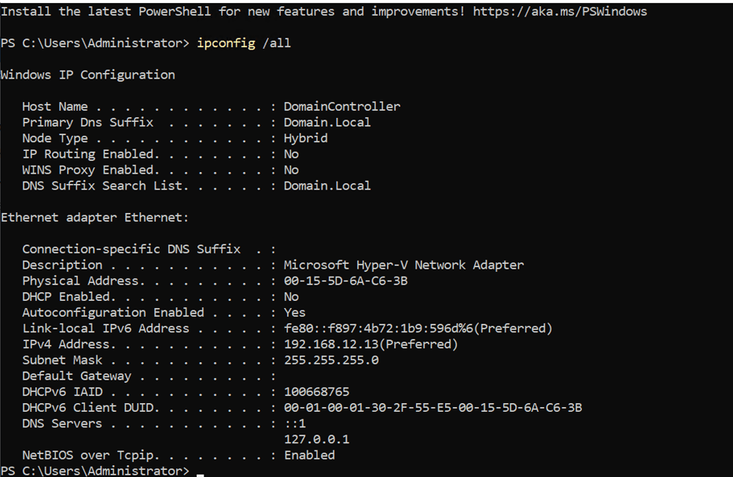Click the Ethernet adapter Ethernet heading
Viewport: 733px width, 477px height.
pyautogui.click(x=94, y=218)
